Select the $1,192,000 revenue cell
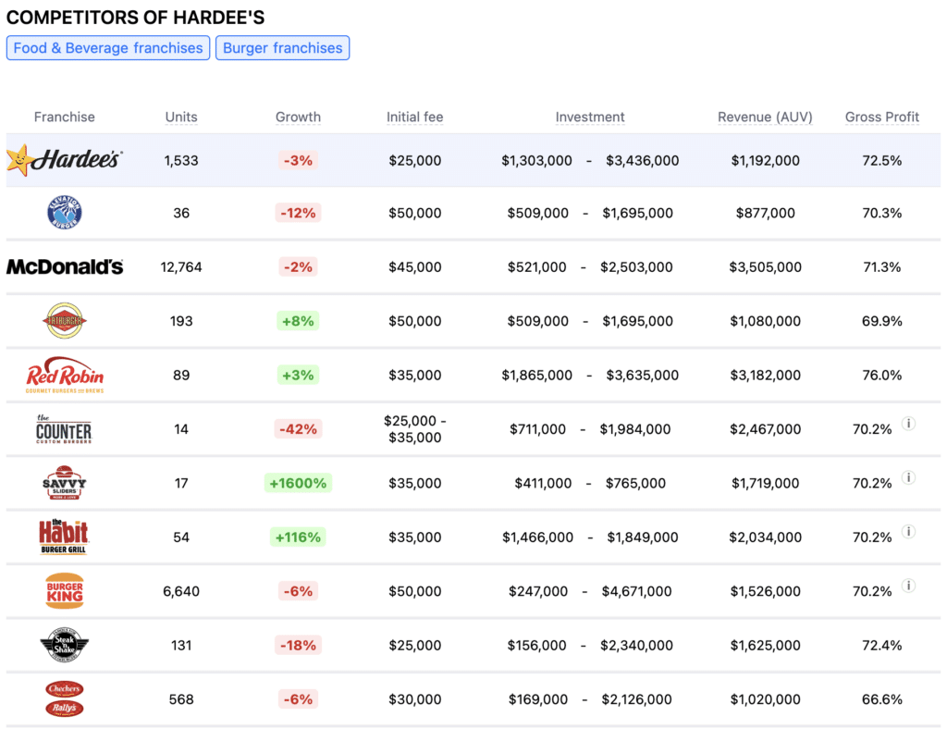 click(x=765, y=161)
